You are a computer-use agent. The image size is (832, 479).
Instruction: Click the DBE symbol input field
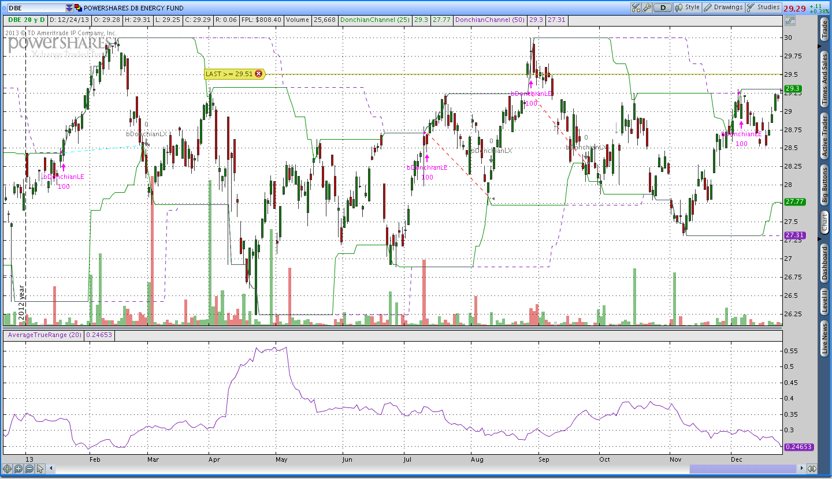click(x=36, y=8)
